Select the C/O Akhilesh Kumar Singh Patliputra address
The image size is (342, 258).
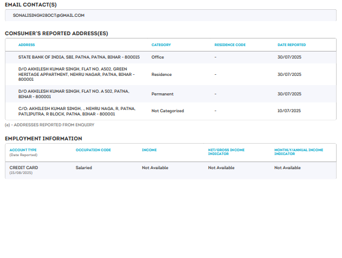[x=76, y=111]
